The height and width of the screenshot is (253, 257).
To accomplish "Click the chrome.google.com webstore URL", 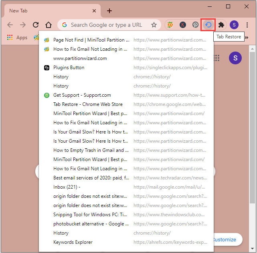I will tap(170, 104).
